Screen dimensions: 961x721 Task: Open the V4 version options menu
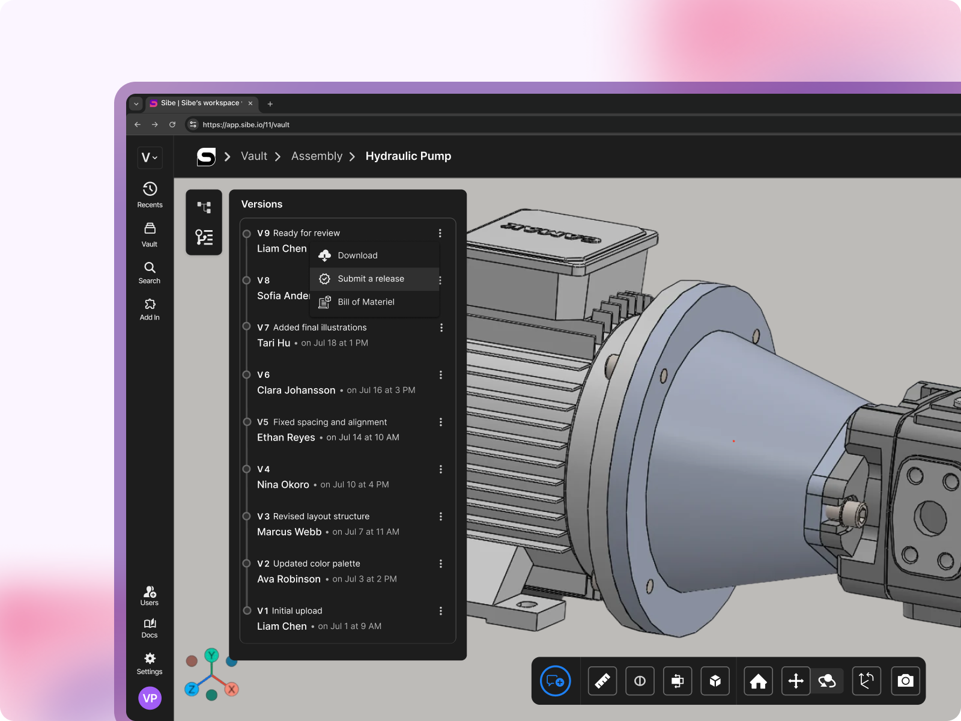tap(441, 469)
